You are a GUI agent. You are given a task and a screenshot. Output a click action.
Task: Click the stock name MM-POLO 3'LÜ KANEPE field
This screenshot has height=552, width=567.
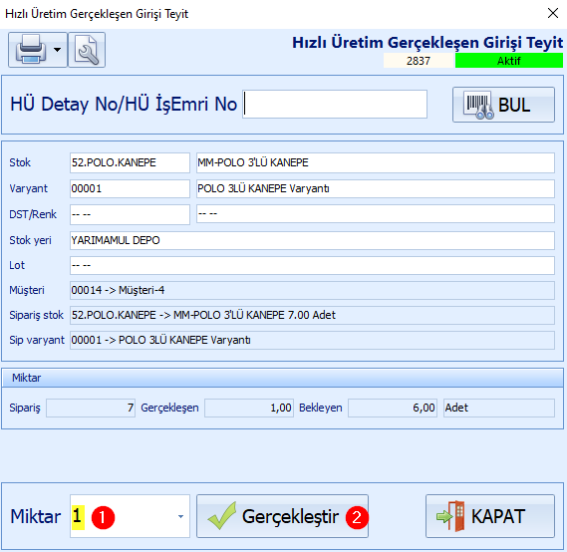(376, 162)
